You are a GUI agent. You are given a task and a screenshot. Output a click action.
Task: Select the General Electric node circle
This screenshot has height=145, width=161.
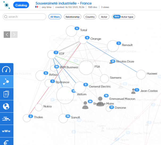[x=80, y=88]
